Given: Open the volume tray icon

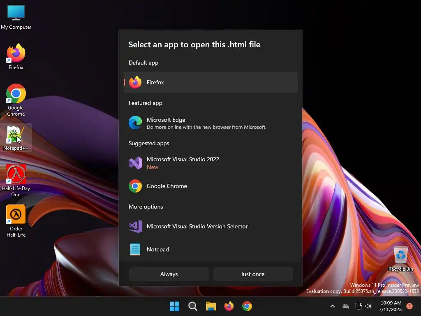Looking at the screenshot, I should [368, 306].
